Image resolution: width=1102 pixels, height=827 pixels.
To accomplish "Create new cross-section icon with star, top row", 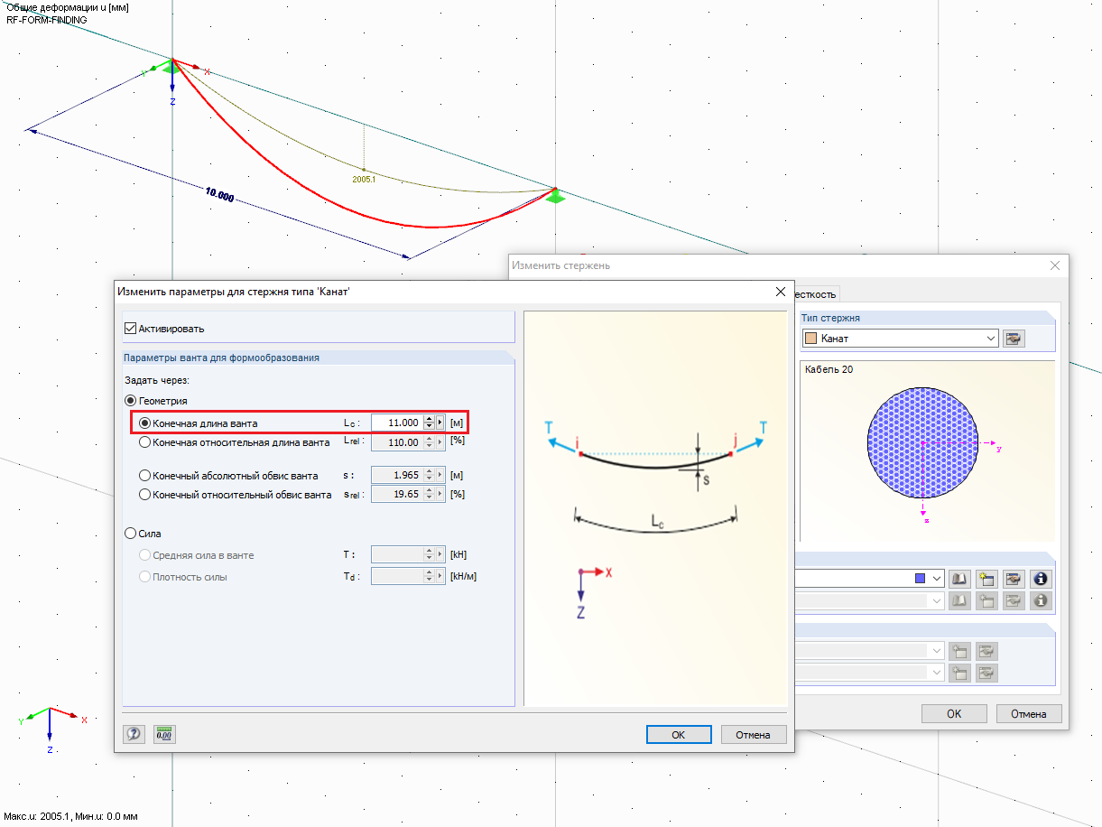I will [x=987, y=579].
